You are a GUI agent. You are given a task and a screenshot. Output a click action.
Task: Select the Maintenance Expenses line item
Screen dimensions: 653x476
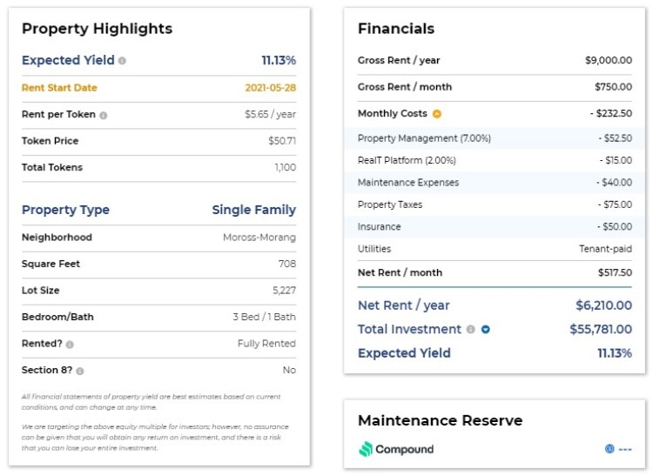pos(495,183)
